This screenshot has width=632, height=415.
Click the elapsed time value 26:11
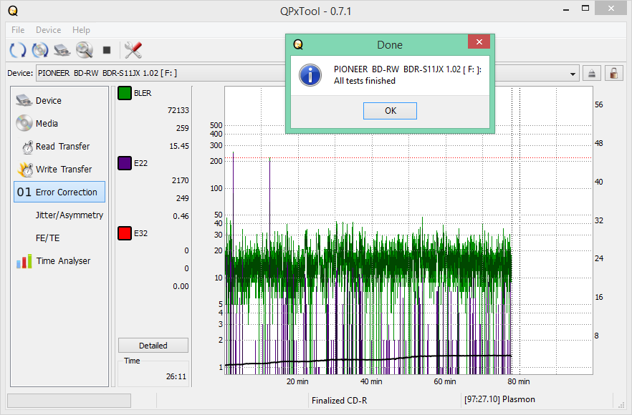176,376
